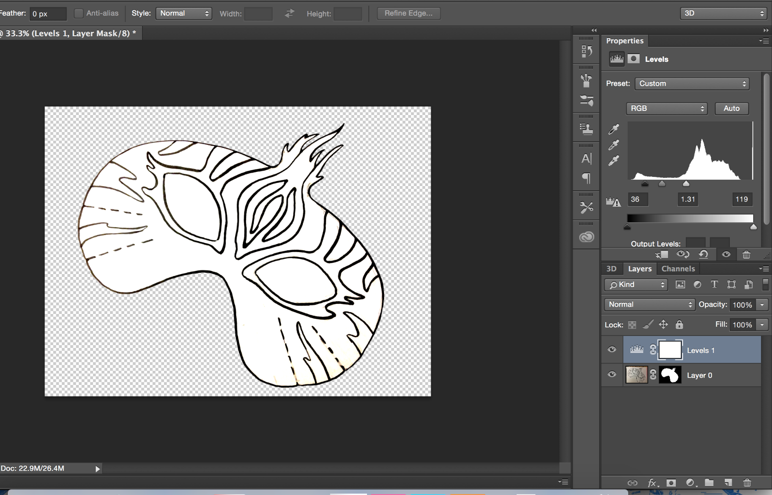The height and width of the screenshot is (495, 772).
Task: Open the Preset dropdown showing Custom
Action: pos(691,83)
